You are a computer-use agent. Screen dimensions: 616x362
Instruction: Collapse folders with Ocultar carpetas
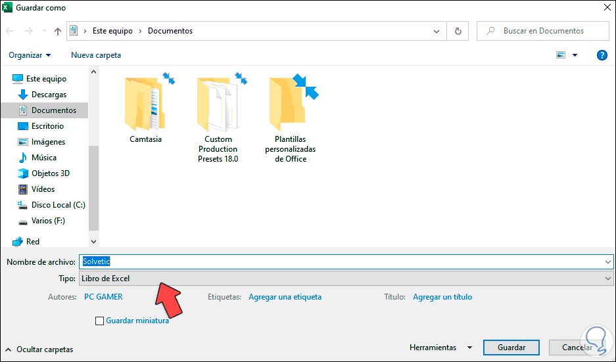coord(39,350)
